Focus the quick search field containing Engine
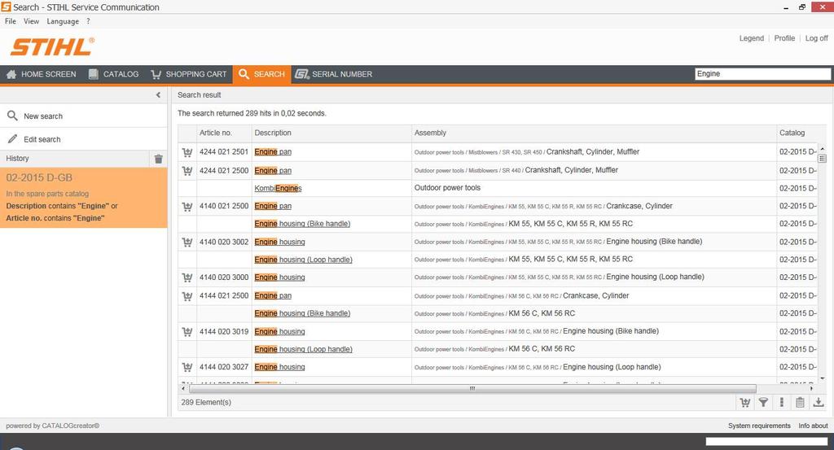This screenshot has width=834, height=450. pyautogui.click(x=762, y=74)
